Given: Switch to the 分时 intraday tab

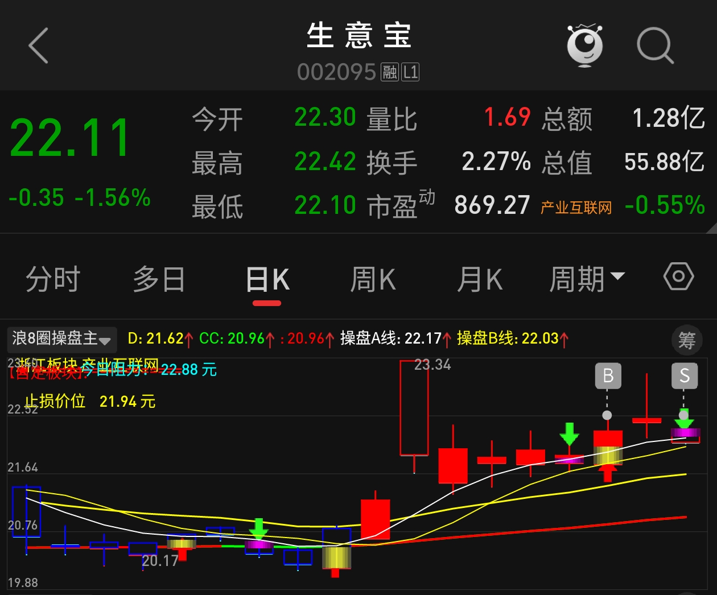Looking at the screenshot, I should pos(53,279).
